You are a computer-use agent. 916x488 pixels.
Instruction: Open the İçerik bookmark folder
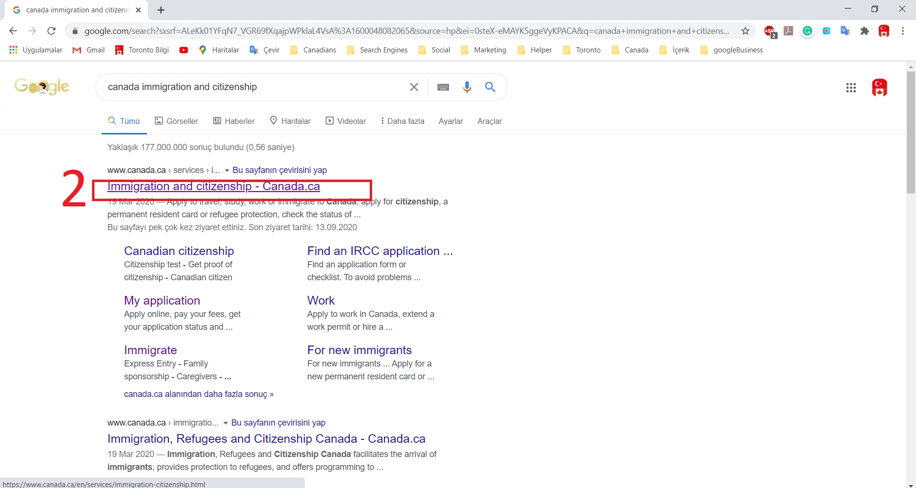pyautogui.click(x=674, y=50)
